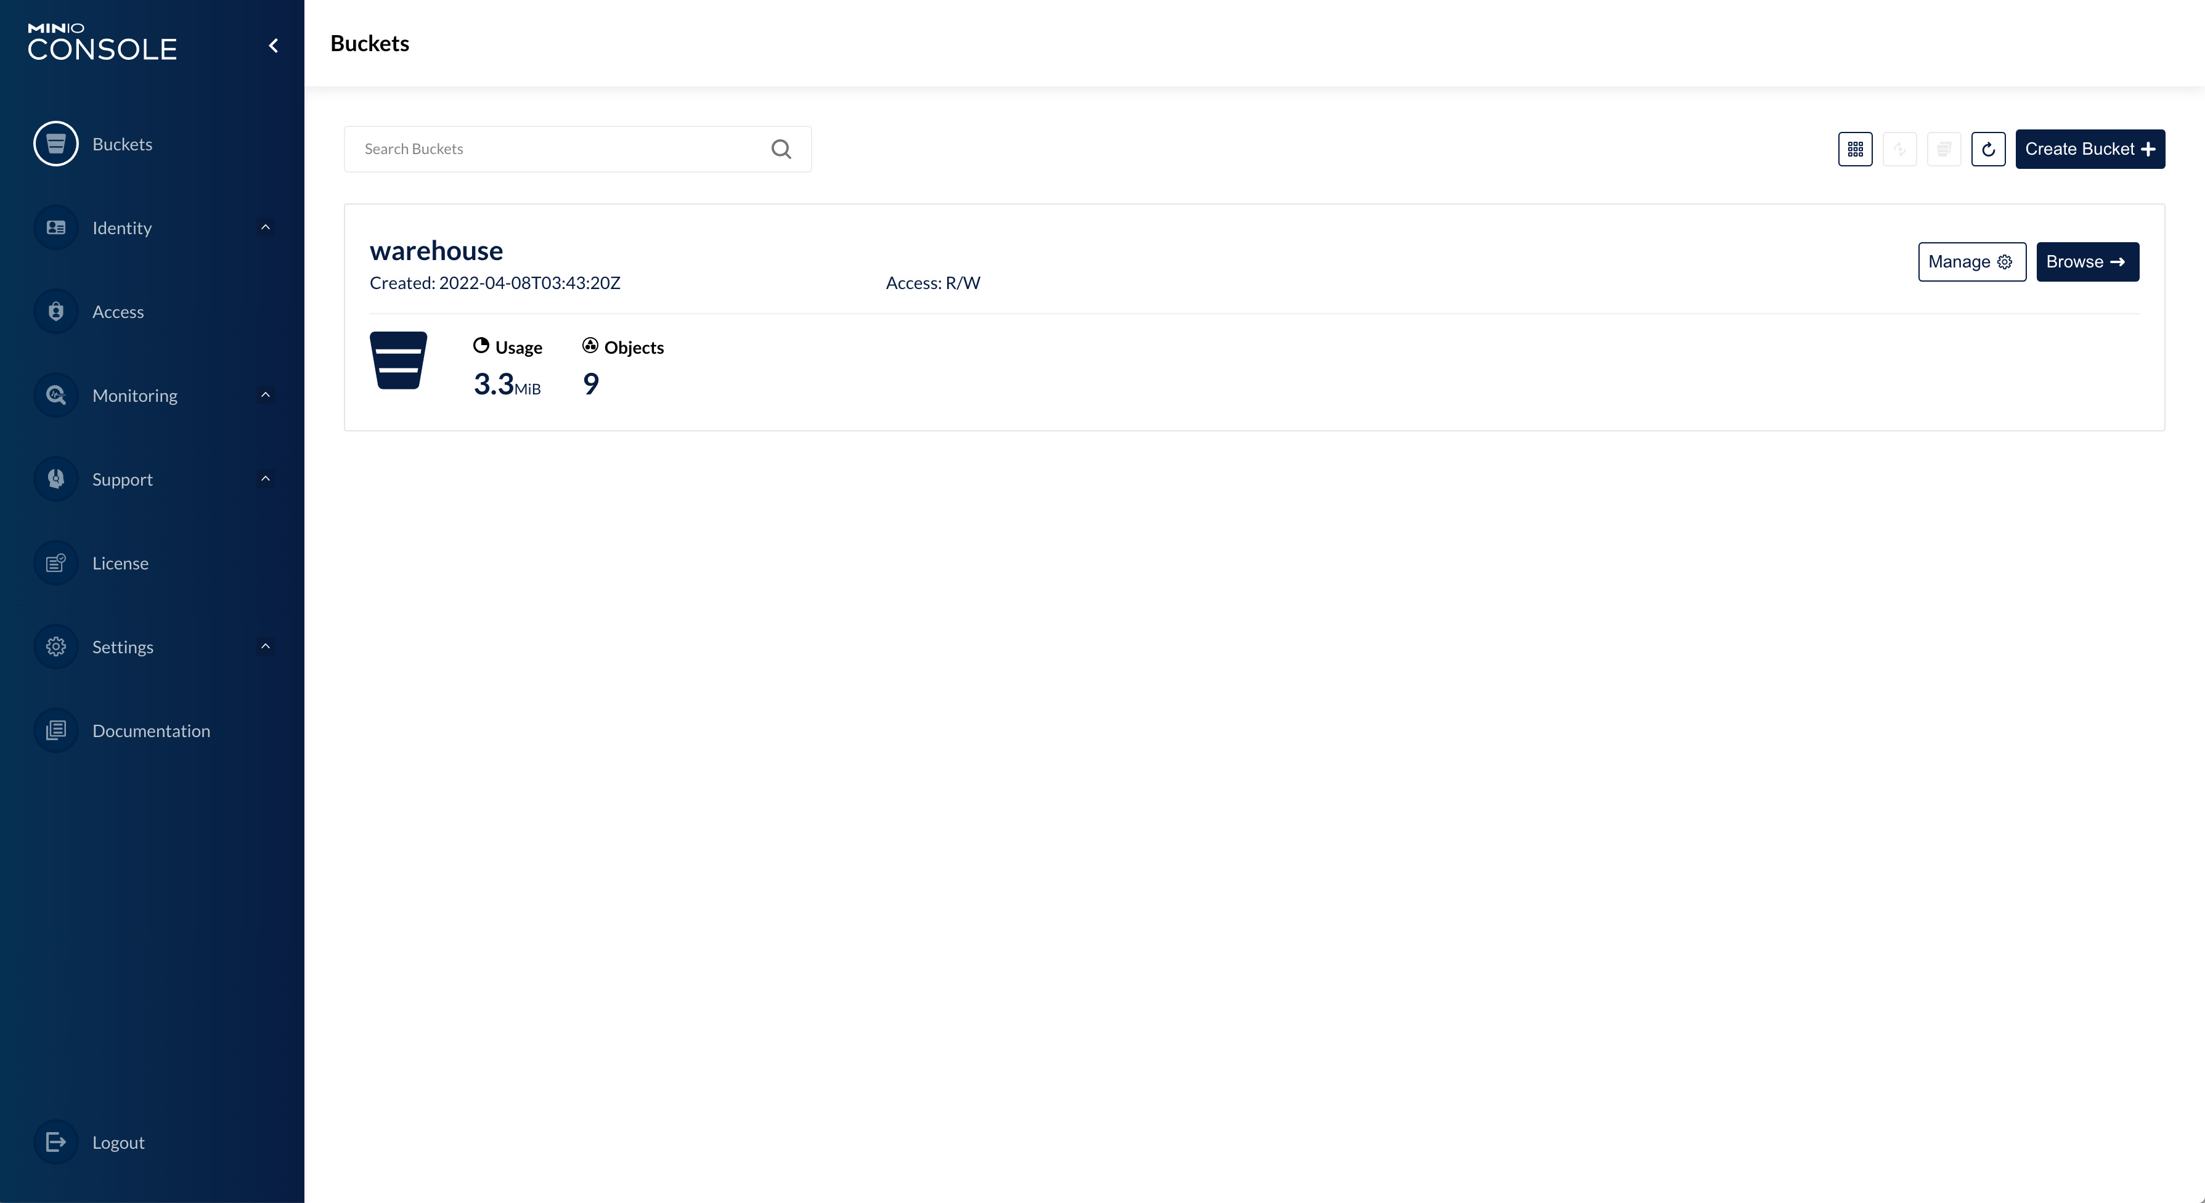Viewport: 2205px width, 1203px height.
Task: Open Documentation from the menu
Action: (x=152, y=730)
